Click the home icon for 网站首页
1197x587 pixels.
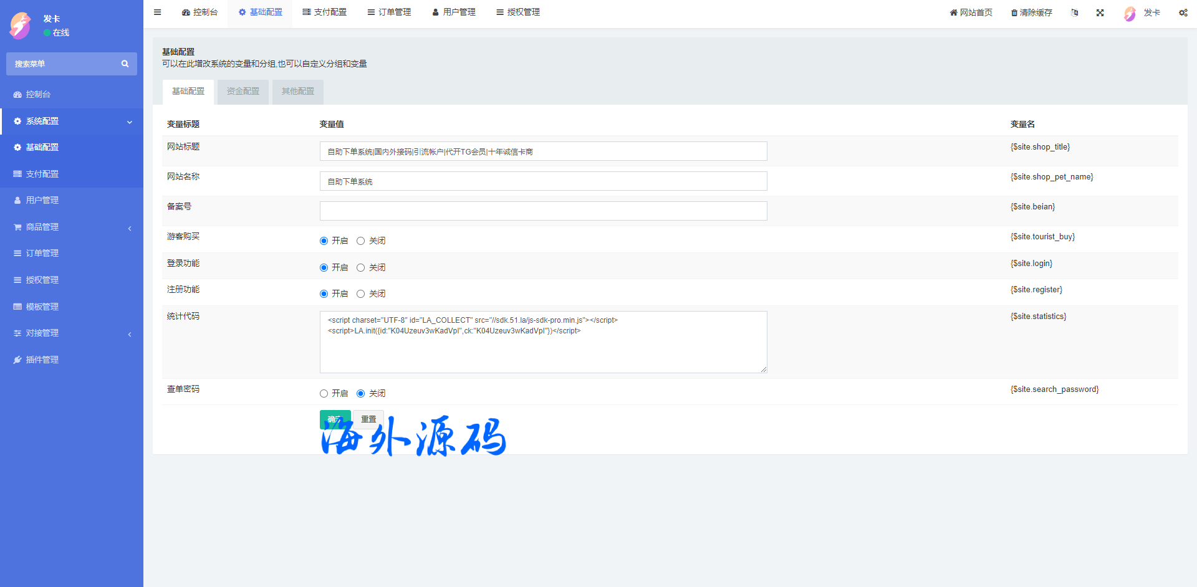click(x=953, y=12)
